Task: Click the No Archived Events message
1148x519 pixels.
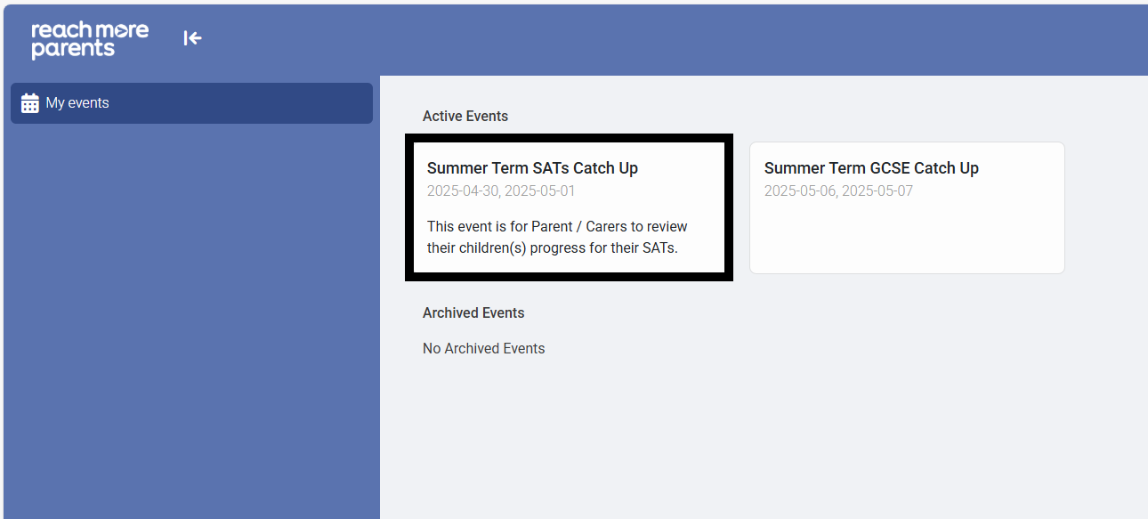Action: pyautogui.click(x=483, y=349)
